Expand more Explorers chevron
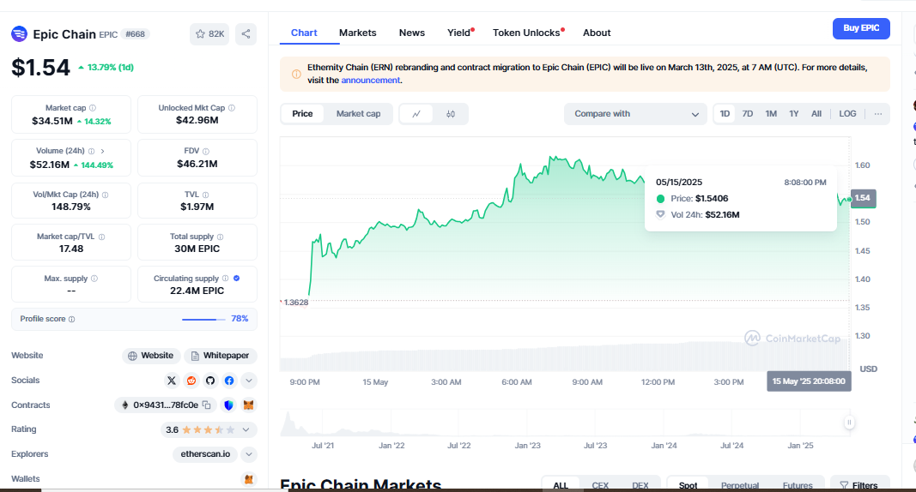 249,454
